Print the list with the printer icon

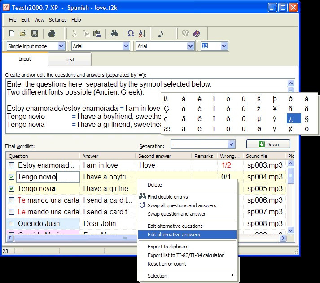[52, 34]
